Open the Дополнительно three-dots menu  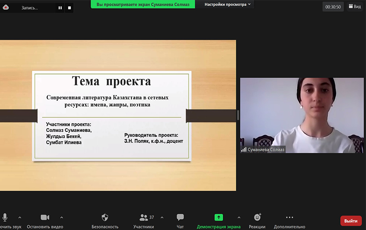pos(289,218)
